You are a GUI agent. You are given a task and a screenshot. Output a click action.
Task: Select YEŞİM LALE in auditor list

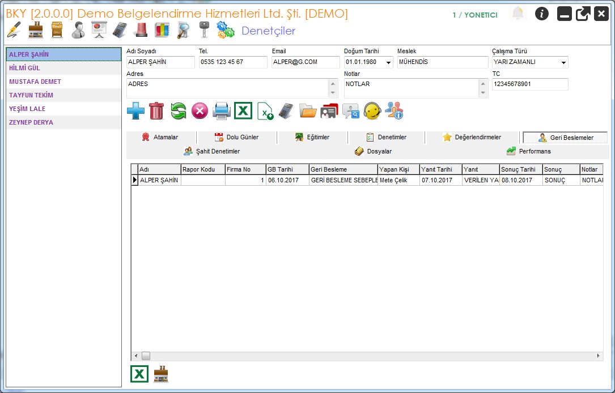[x=63, y=109]
